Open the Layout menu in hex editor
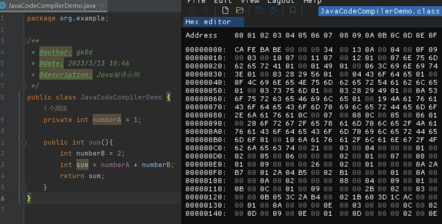The height and width of the screenshot is (224, 442). coord(281,1)
